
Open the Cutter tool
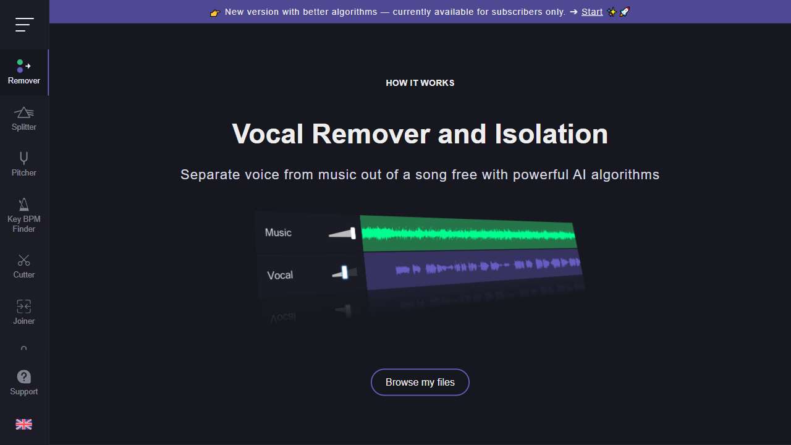(x=23, y=265)
